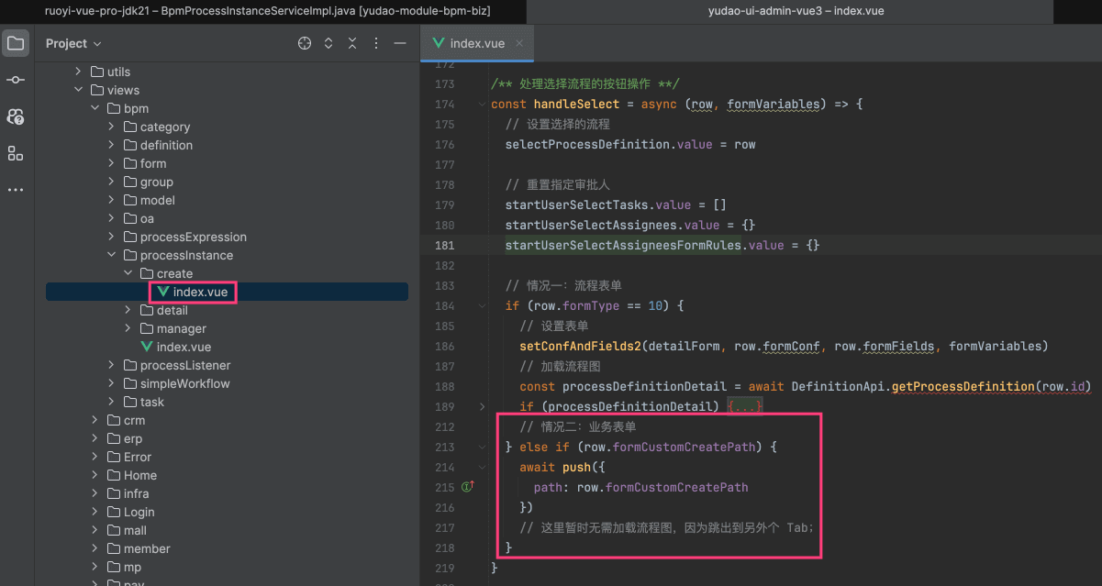The height and width of the screenshot is (586, 1102).
Task: Close the index.vue editor tab
Action: (x=518, y=43)
